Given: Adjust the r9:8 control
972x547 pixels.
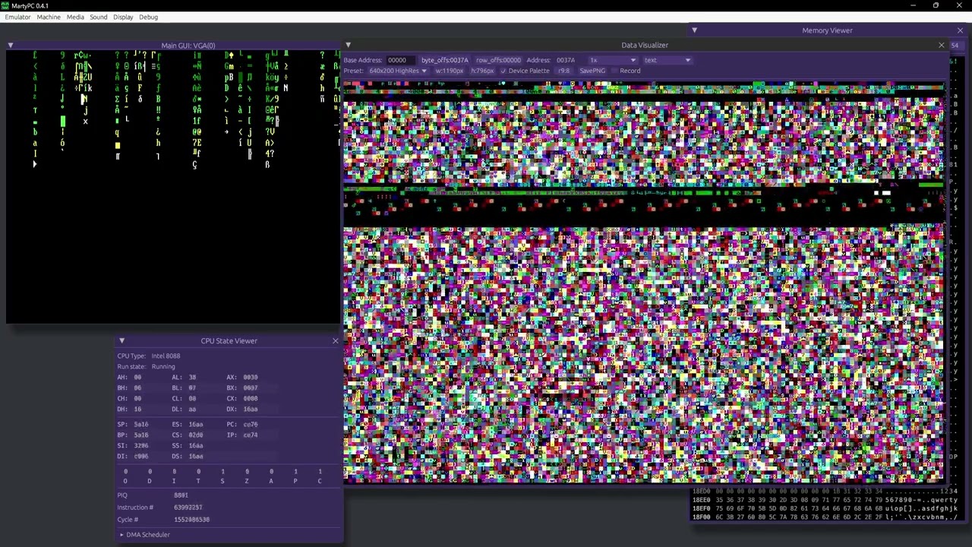Looking at the screenshot, I should point(564,71).
